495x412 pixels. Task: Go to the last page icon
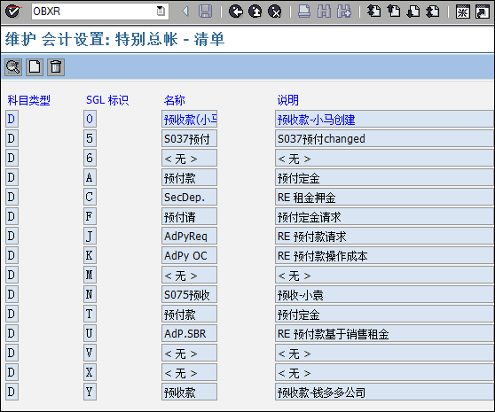433,12
